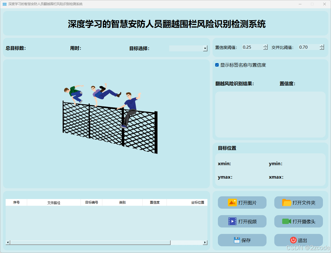Click the 总目标数 label
The image size is (331, 253).
16,48
